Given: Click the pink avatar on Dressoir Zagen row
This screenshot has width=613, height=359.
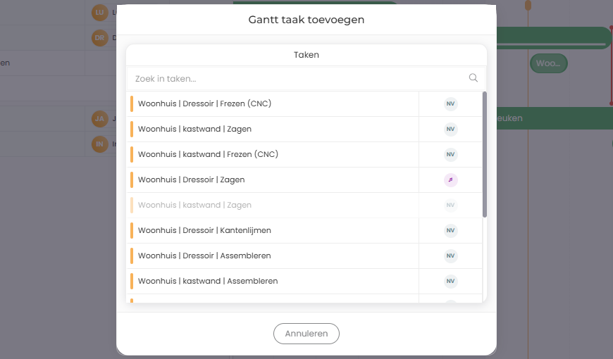Looking at the screenshot, I should pyautogui.click(x=451, y=180).
